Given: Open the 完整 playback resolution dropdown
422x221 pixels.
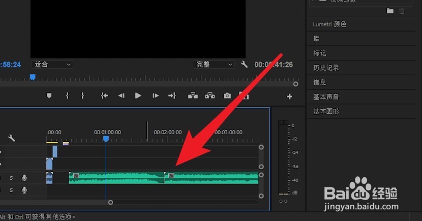Looking at the screenshot, I should pos(214,65).
